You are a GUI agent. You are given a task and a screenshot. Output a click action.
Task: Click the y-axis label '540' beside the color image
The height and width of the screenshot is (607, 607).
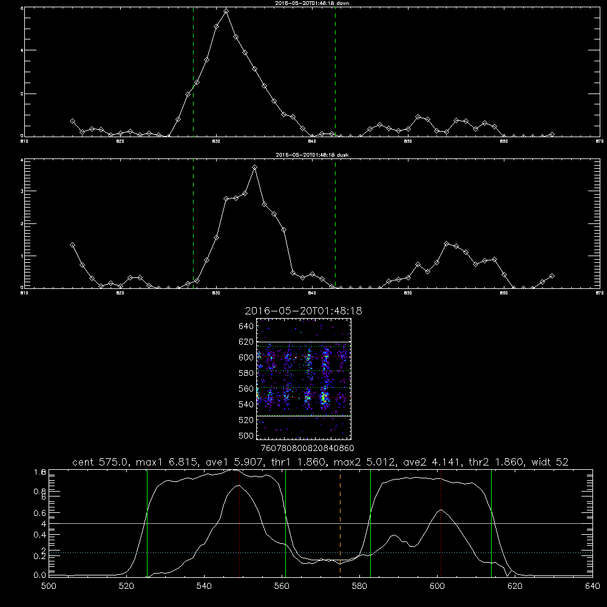246,404
